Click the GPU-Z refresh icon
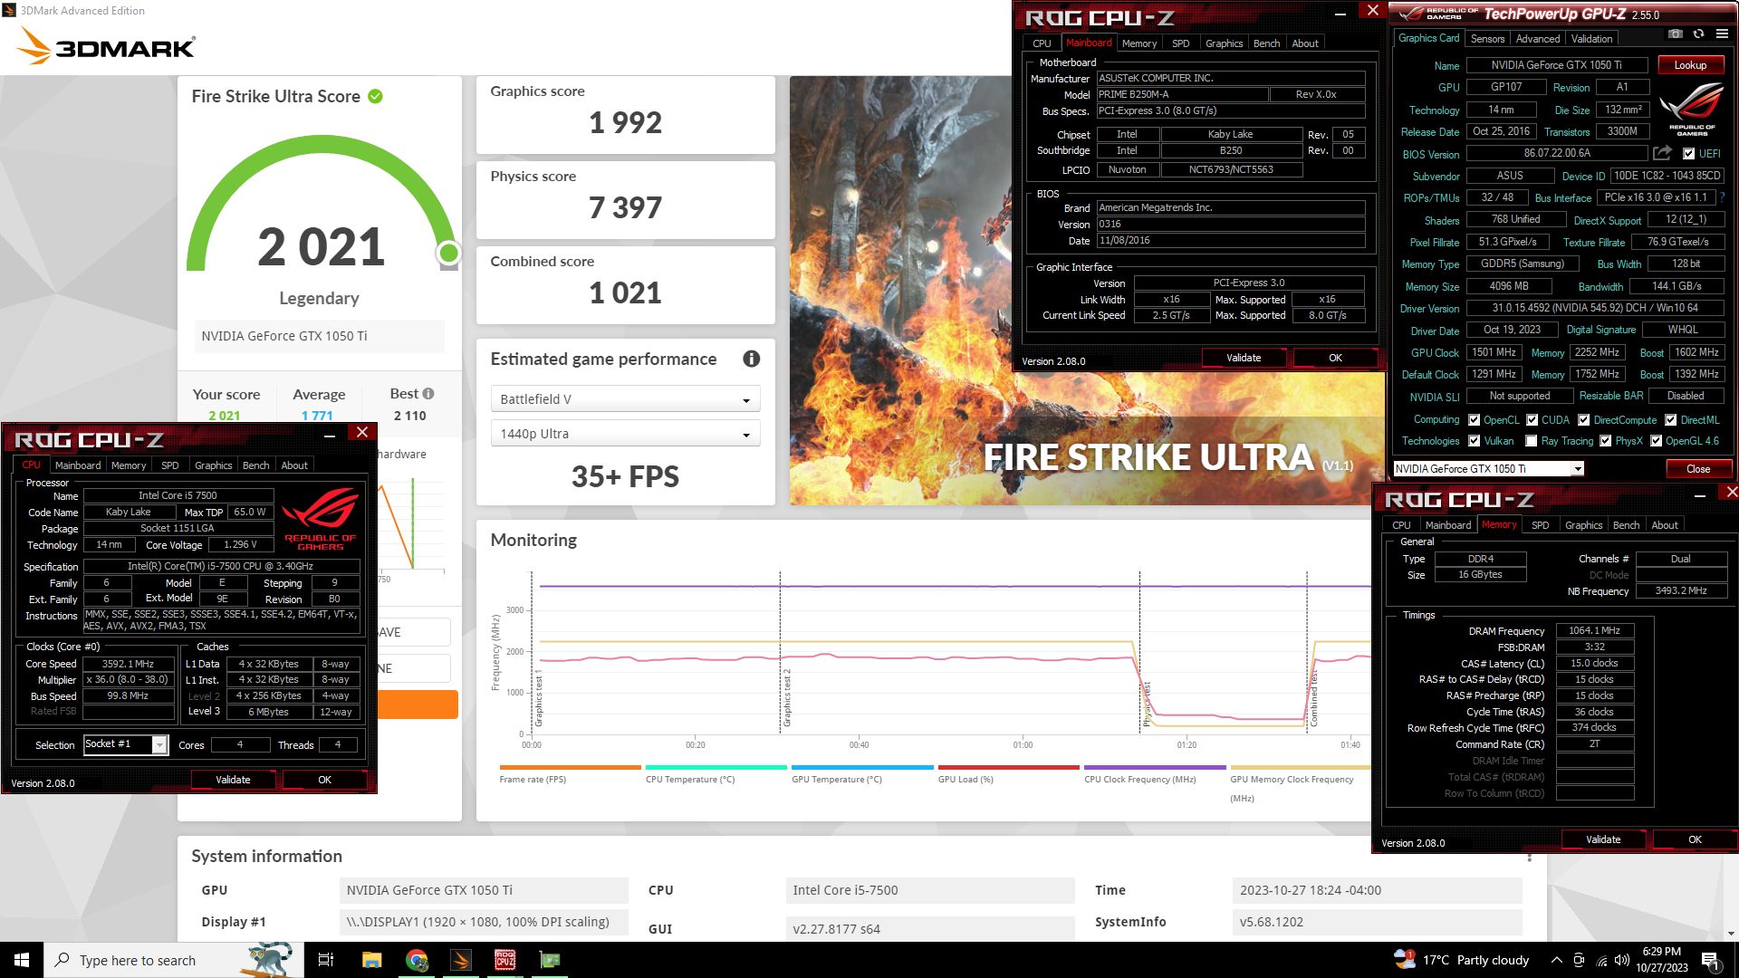Viewport: 1739px width, 978px height. 1698,34
